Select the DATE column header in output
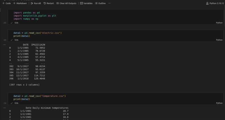The width and height of the screenshot is (225, 120). 26,45
